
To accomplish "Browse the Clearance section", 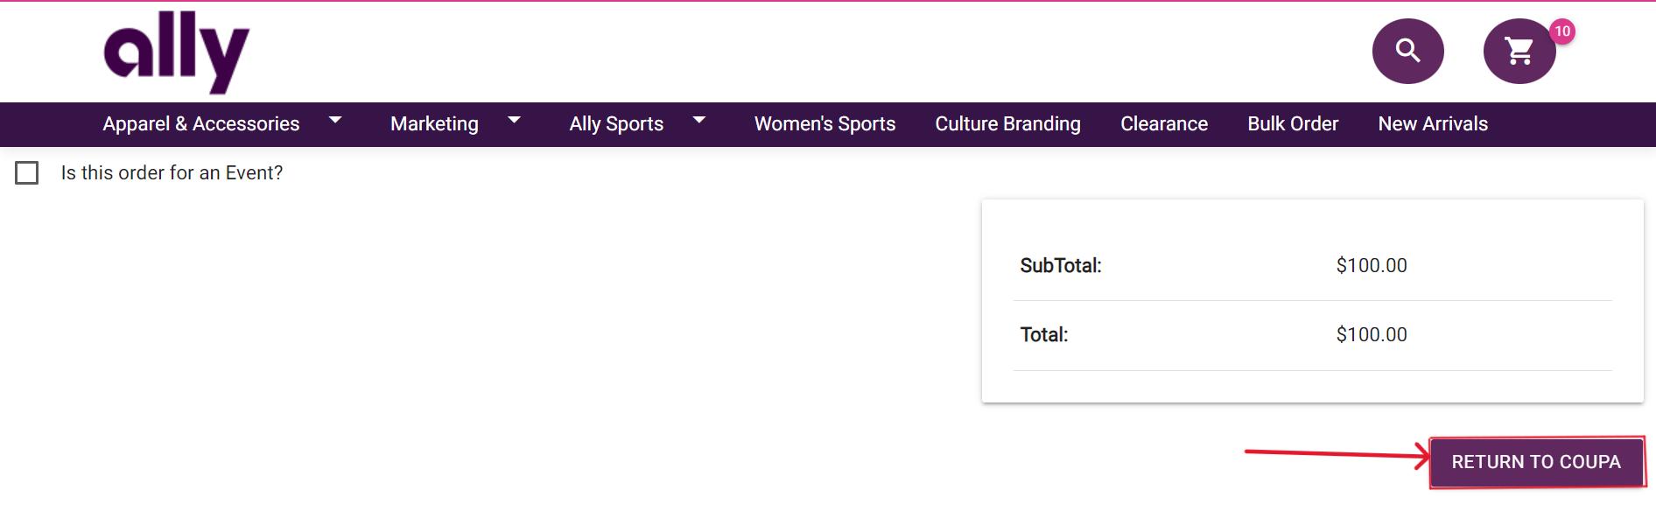I will click(x=1164, y=124).
